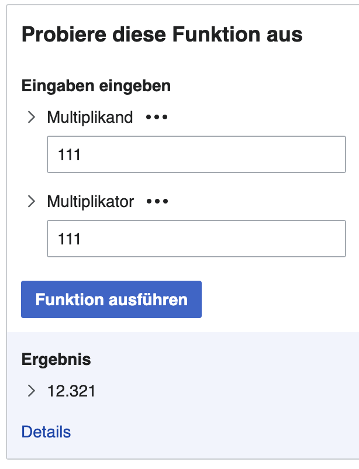Click the Probiere diese Funktion aus heading
The image size is (359, 469).
pyautogui.click(x=161, y=35)
